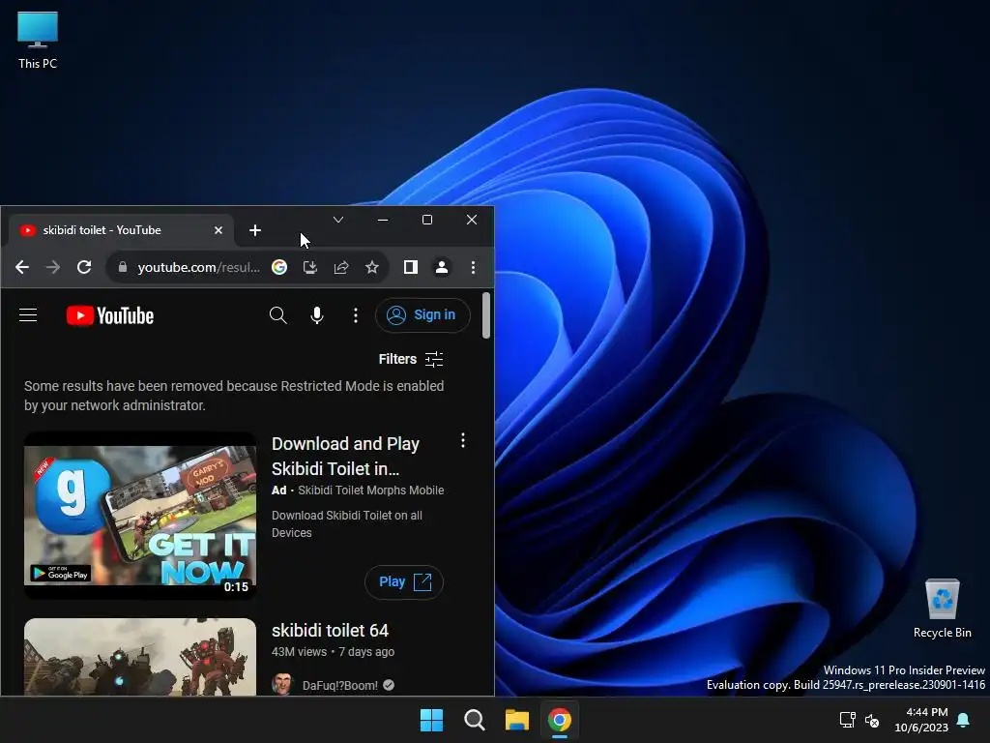Open clock showing 4:44 PM
The width and height of the screenshot is (990, 743).
tap(921, 720)
